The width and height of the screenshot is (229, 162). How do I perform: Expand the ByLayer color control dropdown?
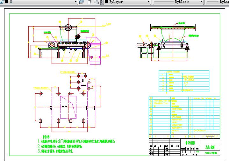click(148, 2)
